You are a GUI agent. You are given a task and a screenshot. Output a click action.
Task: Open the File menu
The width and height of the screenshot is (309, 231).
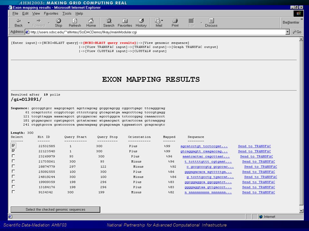pyautogui.click(x=15, y=13)
